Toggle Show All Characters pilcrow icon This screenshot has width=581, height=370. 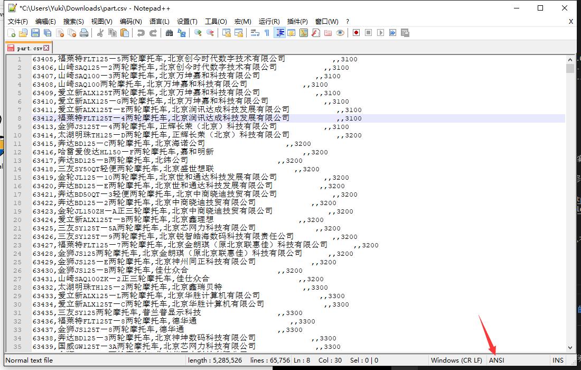tap(267, 33)
